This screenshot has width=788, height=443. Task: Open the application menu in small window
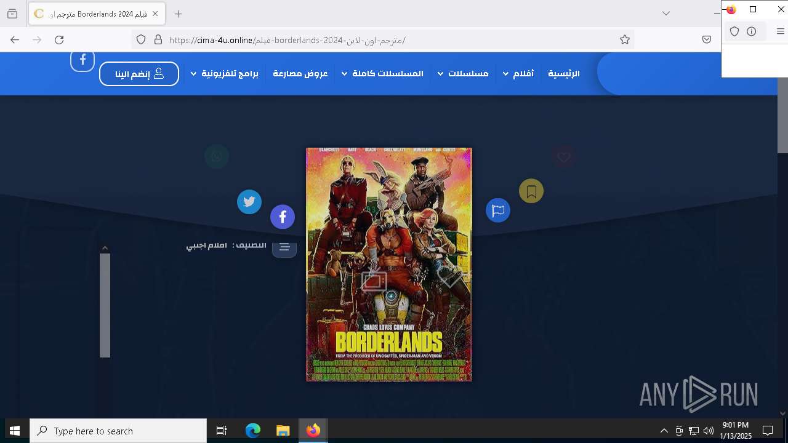(x=780, y=31)
